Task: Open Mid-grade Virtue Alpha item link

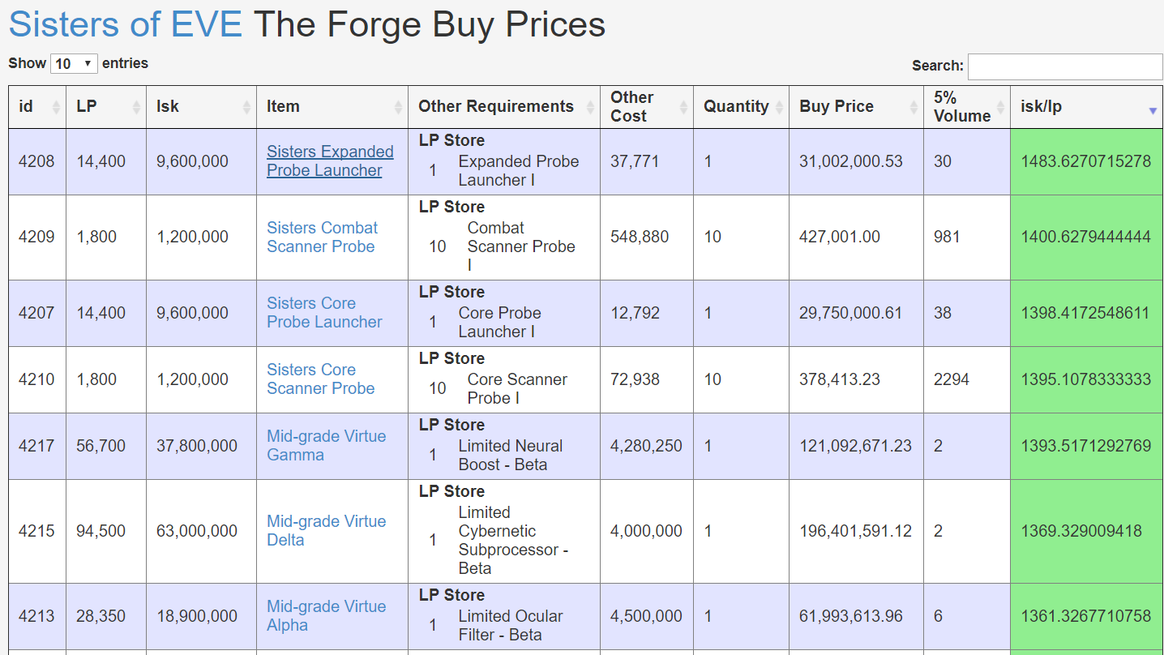Action: [327, 616]
